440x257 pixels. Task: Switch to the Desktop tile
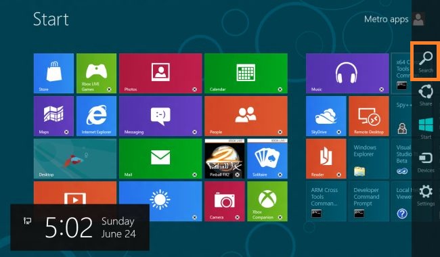[x=75, y=159]
